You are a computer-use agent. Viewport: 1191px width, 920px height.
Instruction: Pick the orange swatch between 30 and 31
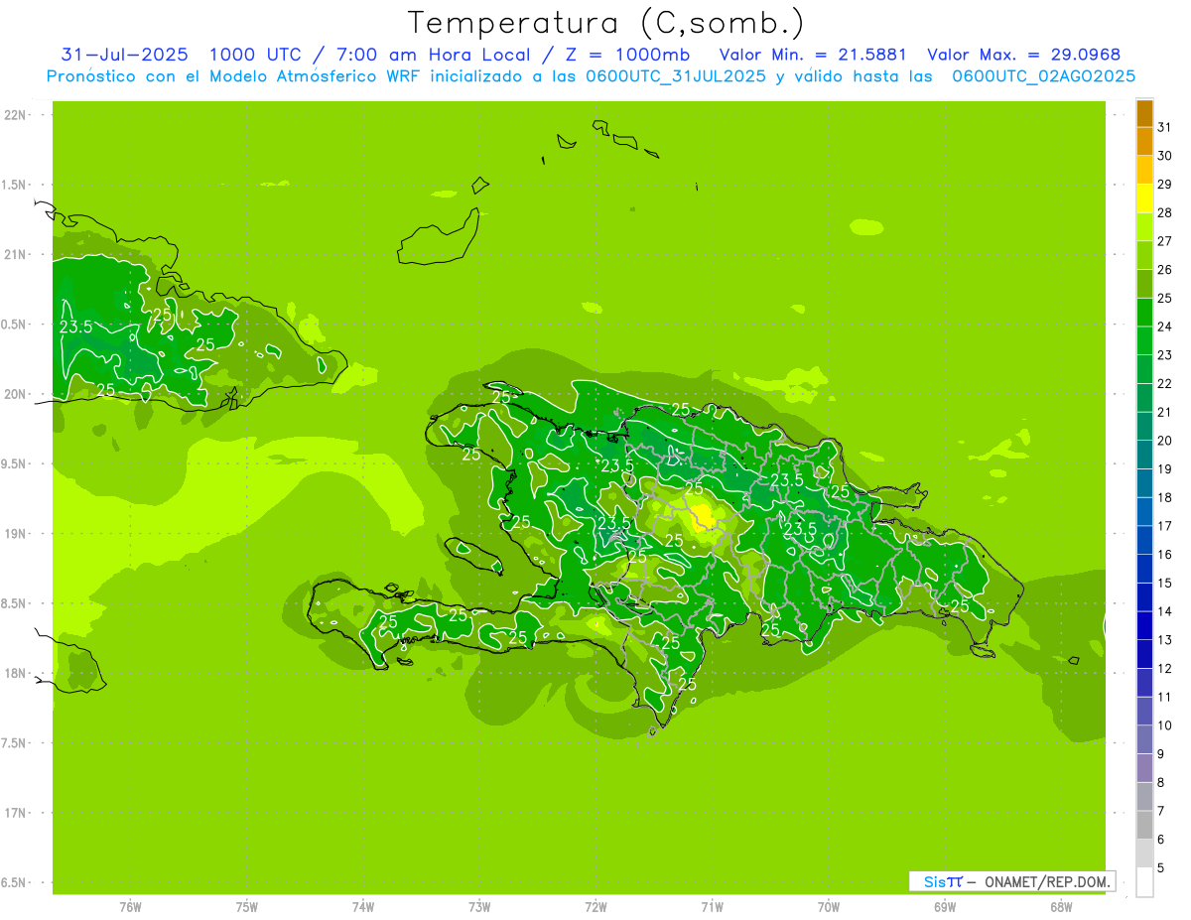click(x=1144, y=141)
